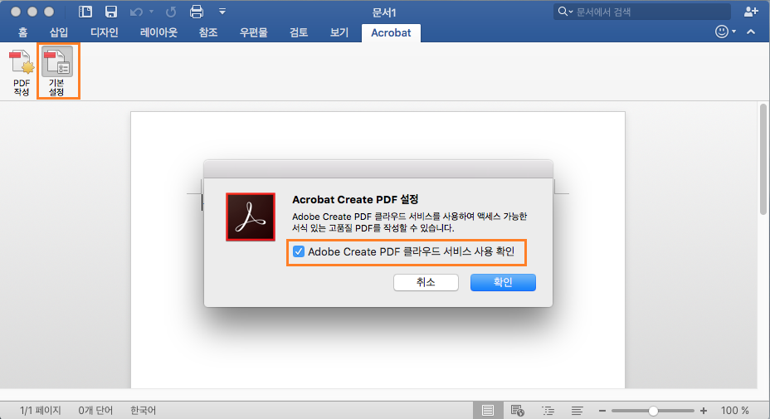Image resolution: width=770 pixels, height=419 pixels.
Task: Click the vertical scrollbar thumb
Action: [763, 159]
